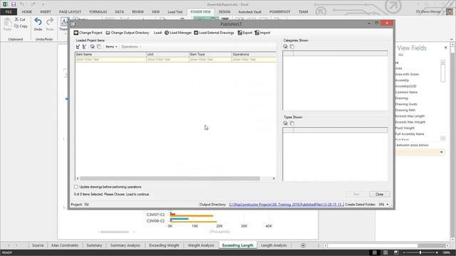
Task: Click Unit filter text field
Action: tap(168, 60)
